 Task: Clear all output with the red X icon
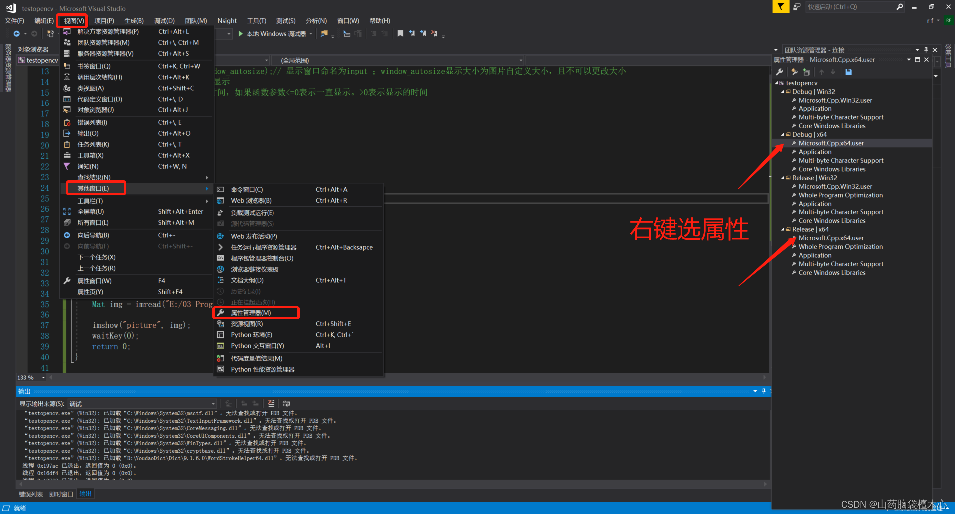coord(271,403)
